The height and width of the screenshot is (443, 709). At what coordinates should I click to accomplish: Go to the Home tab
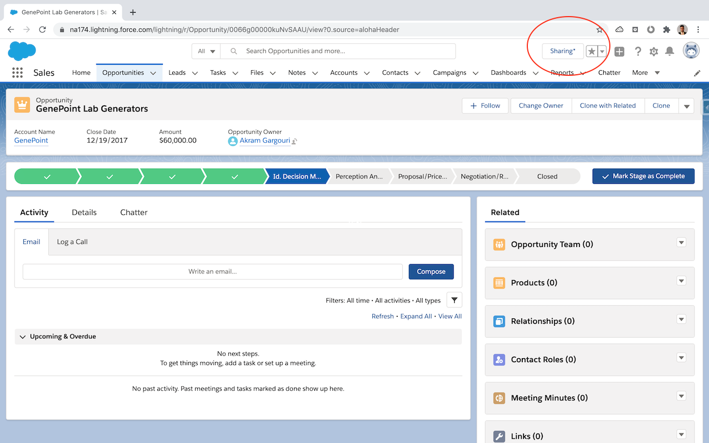click(x=81, y=73)
